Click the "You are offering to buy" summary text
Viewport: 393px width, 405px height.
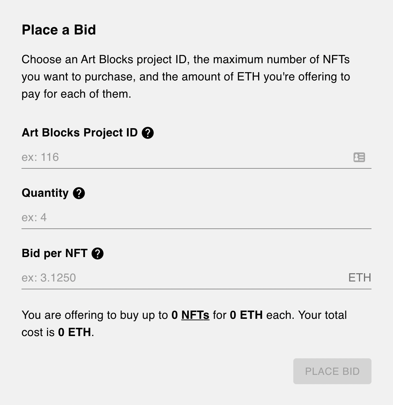click(x=82, y=315)
